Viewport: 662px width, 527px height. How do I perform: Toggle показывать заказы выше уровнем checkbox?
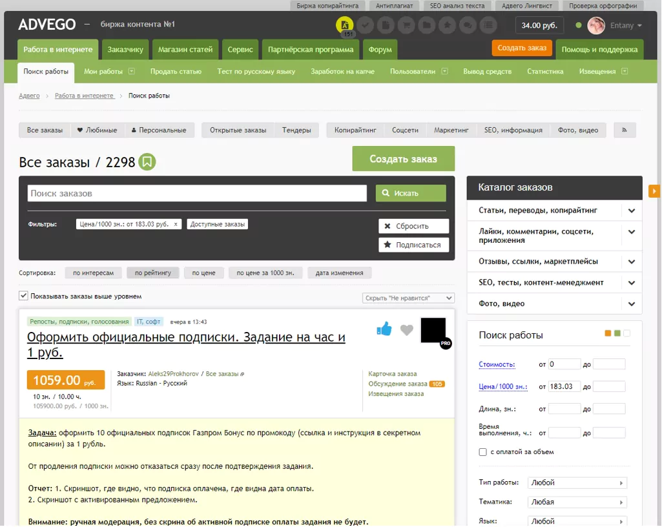[23, 296]
